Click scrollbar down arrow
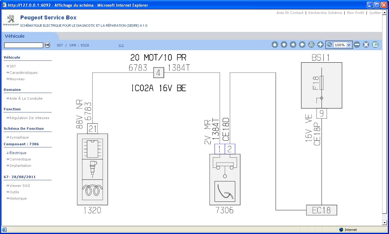Screen dimensions: 389x234 pos(385,223)
